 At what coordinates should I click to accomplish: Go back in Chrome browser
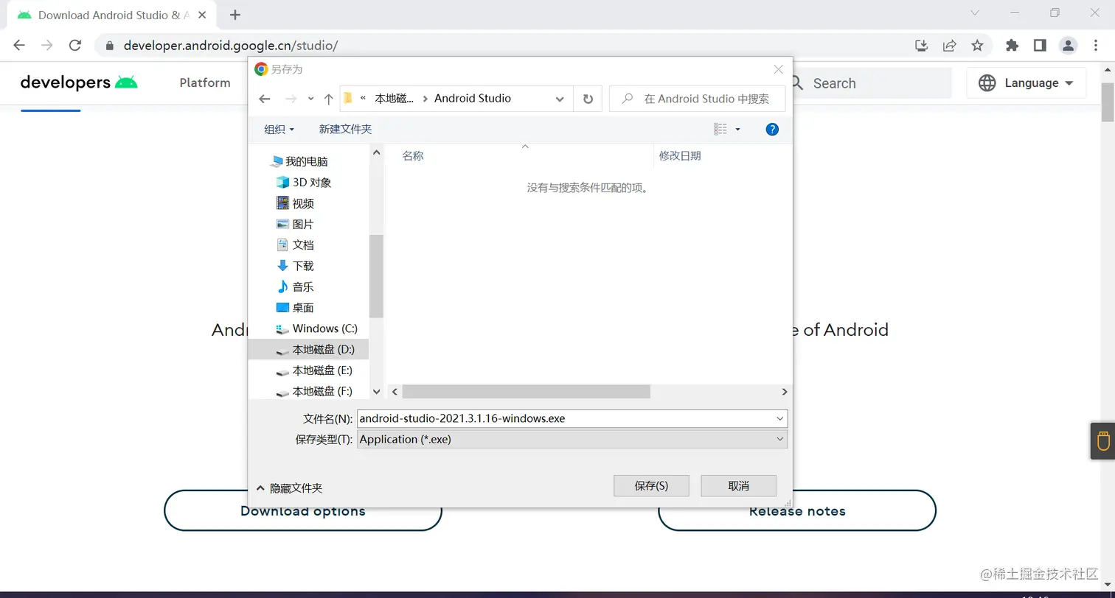tap(19, 45)
